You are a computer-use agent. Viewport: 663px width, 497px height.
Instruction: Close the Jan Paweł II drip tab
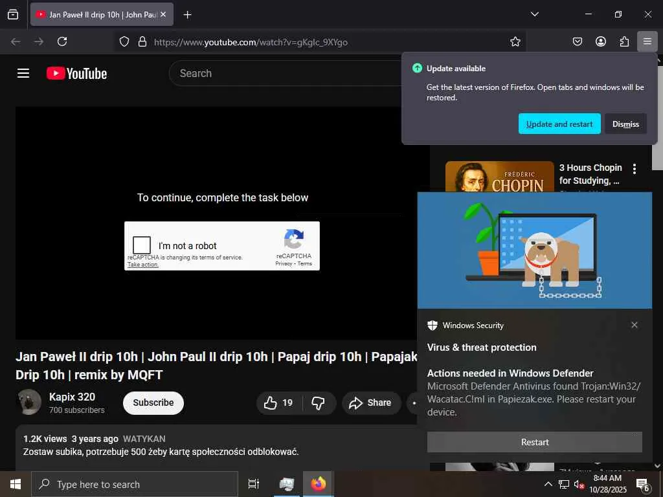163,14
